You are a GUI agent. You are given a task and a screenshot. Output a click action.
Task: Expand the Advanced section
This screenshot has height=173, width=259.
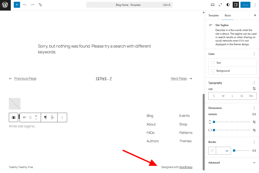pyautogui.click(x=232, y=163)
